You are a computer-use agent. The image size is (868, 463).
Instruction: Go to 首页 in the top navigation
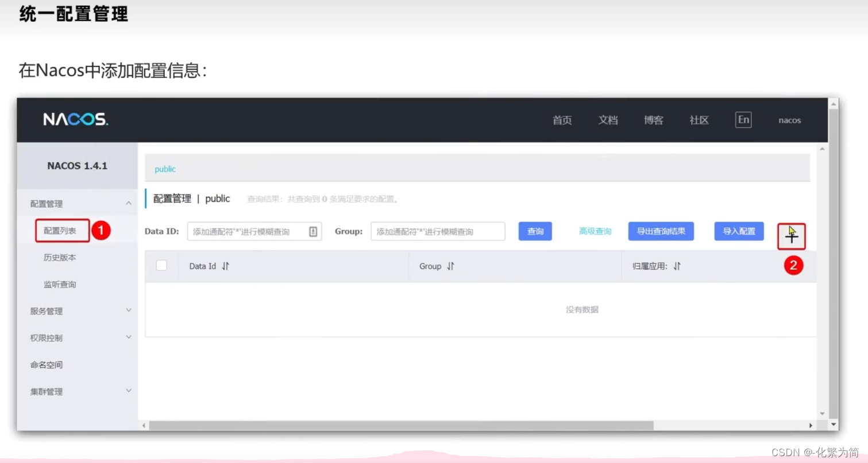562,120
